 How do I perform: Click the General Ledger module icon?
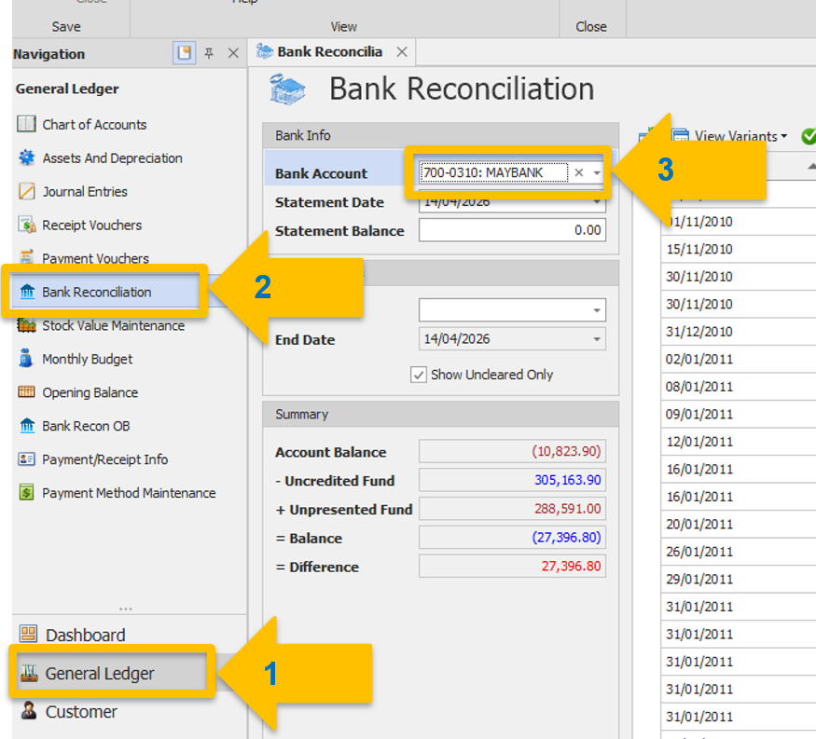29,673
